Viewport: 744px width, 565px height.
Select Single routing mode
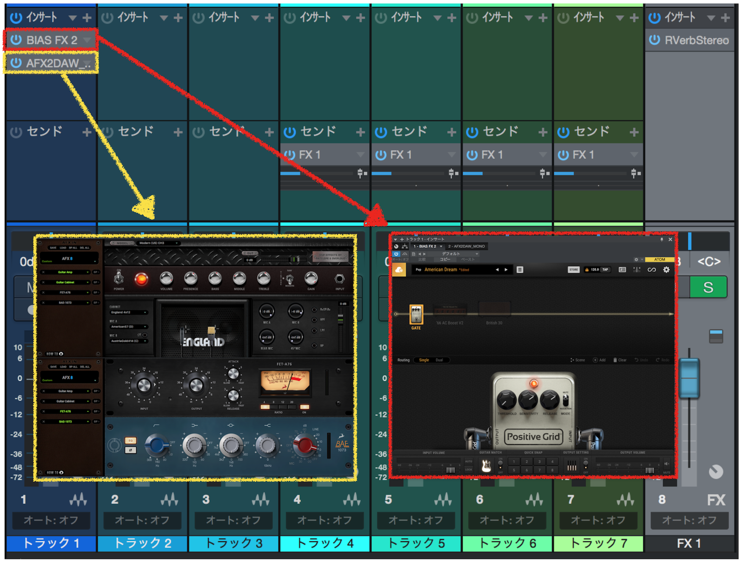tap(424, 360)
